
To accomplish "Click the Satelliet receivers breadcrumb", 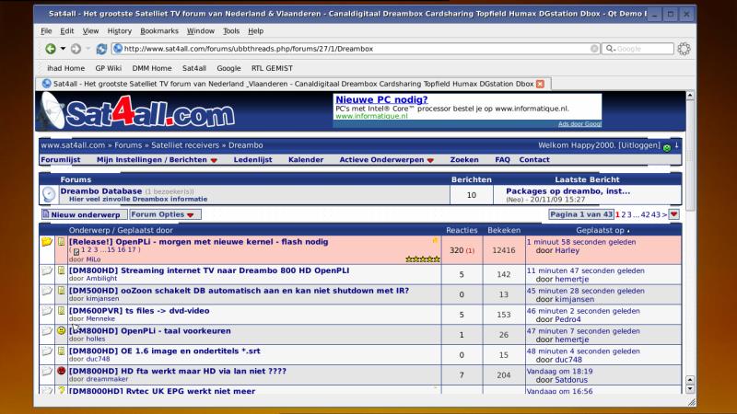I will (185, 145).
